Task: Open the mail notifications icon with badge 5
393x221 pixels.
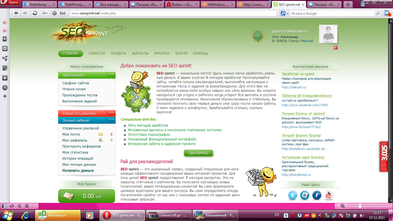Action: (x=387, y=13)
